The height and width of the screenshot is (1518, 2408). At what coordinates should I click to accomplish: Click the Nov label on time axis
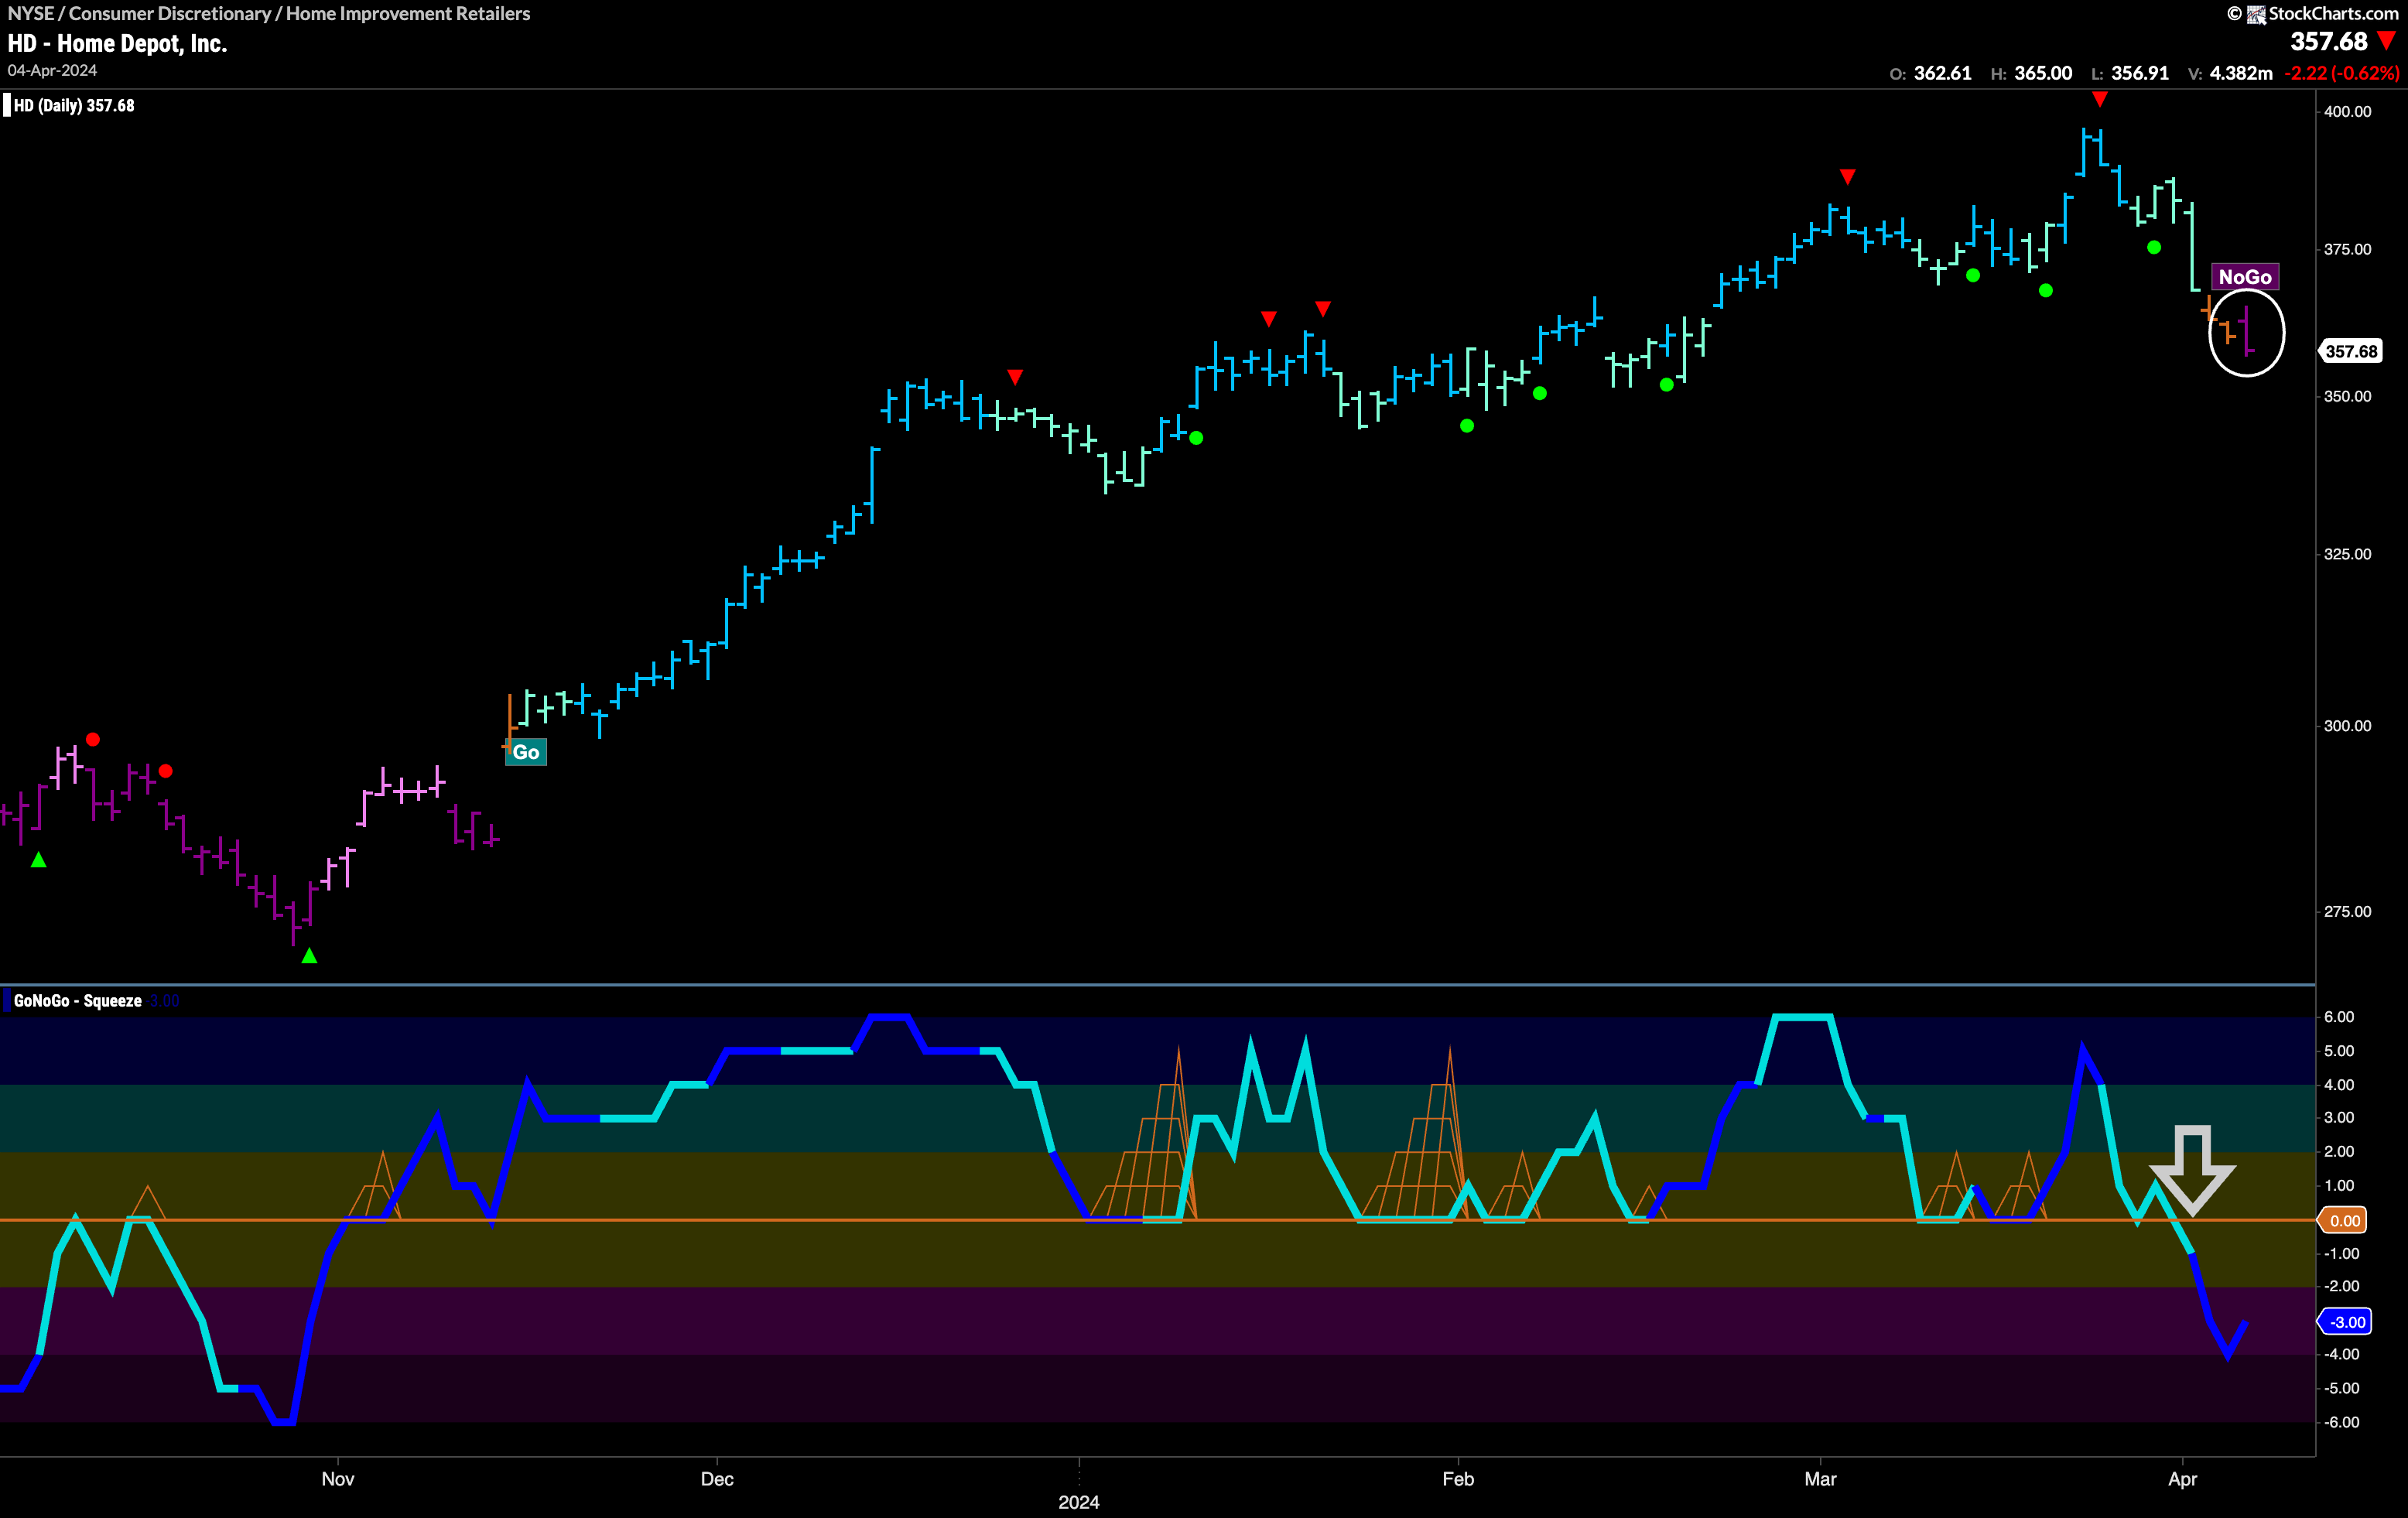click(x=338, y=1479)
